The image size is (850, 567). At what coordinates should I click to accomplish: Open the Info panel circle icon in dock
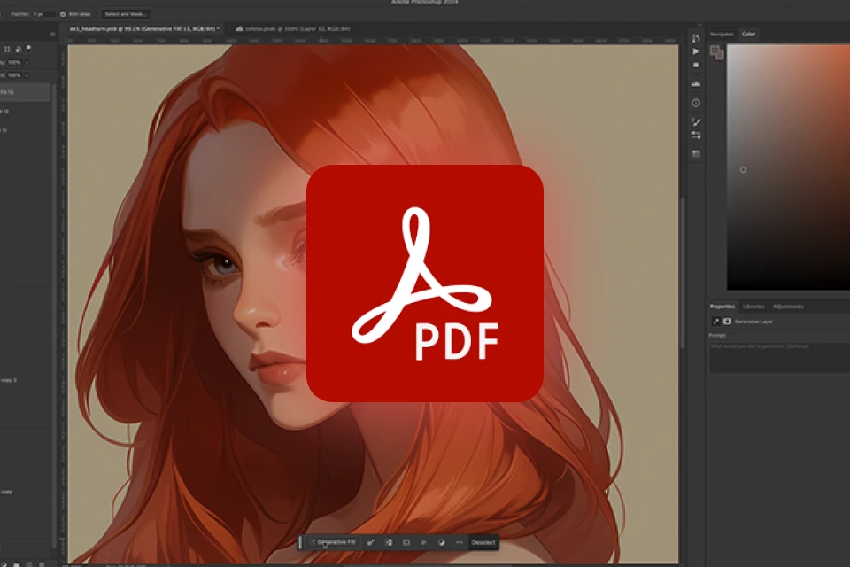tap(696, 103)
